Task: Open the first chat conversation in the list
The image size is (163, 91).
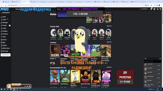Action: [x=153, y=65]
